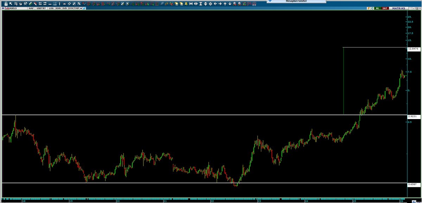The height and width of the screenshot is (203, 422).
Task: Click the ASELS symbol field
Action: [x=18, y=8]
